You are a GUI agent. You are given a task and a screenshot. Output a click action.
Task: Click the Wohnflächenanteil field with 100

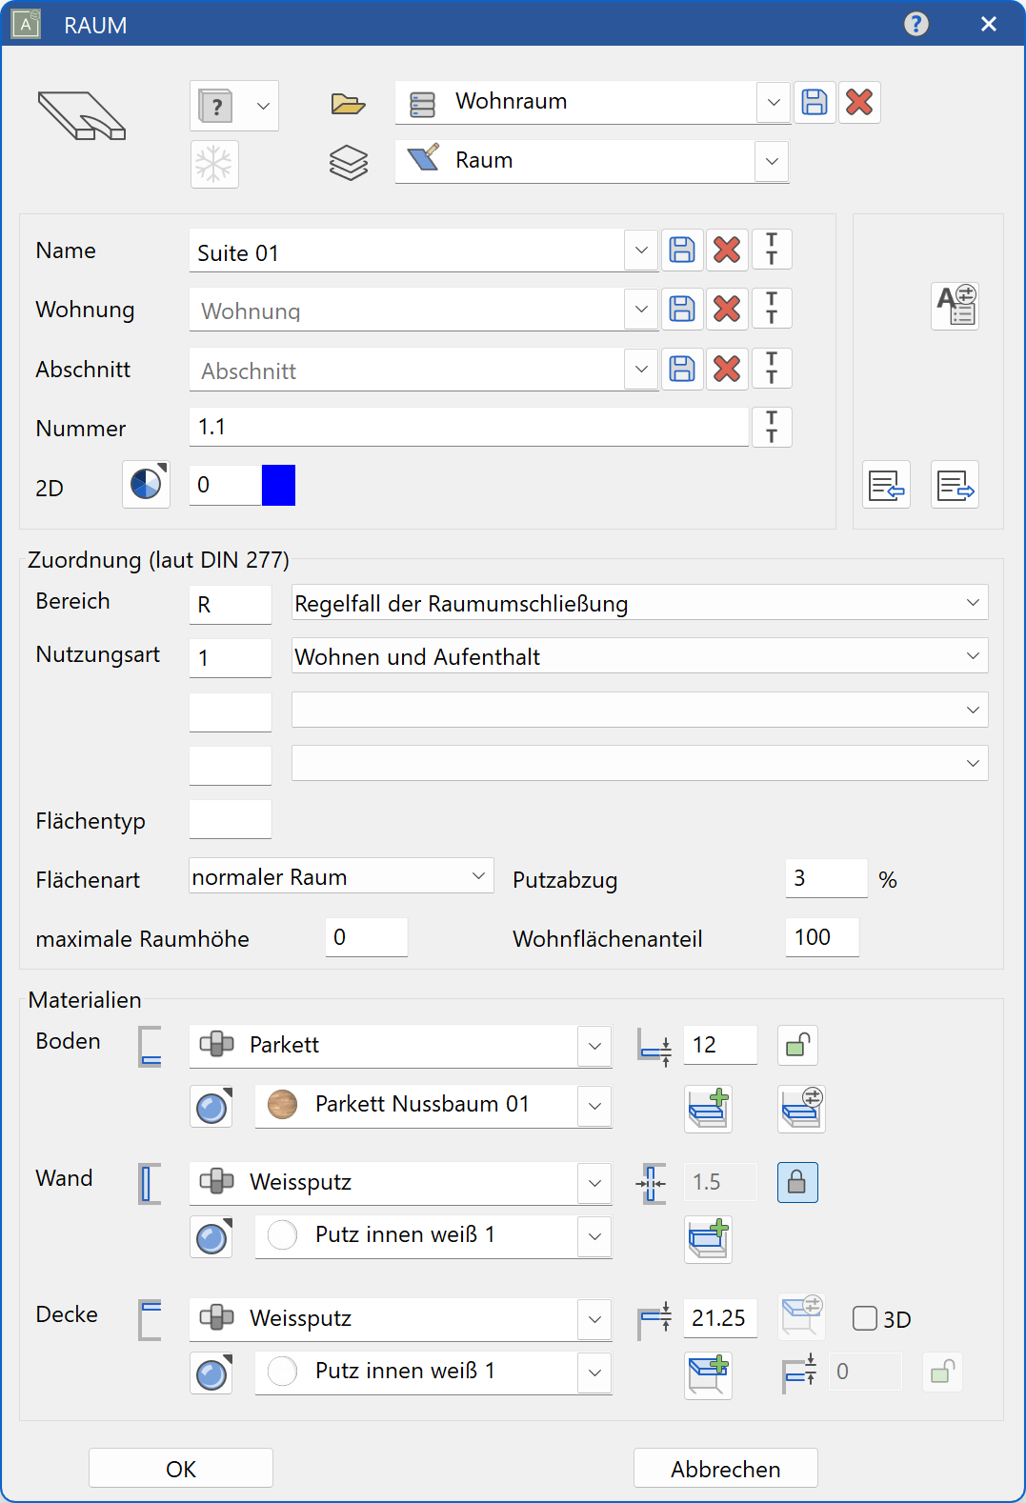[822, 937]
